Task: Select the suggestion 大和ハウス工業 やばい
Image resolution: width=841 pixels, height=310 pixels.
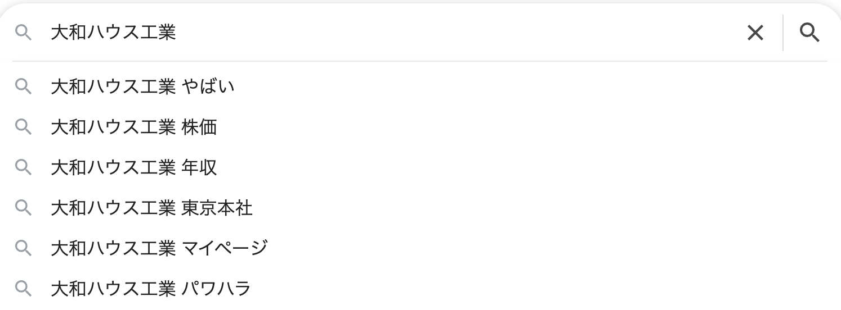Action: click(142, 86)
